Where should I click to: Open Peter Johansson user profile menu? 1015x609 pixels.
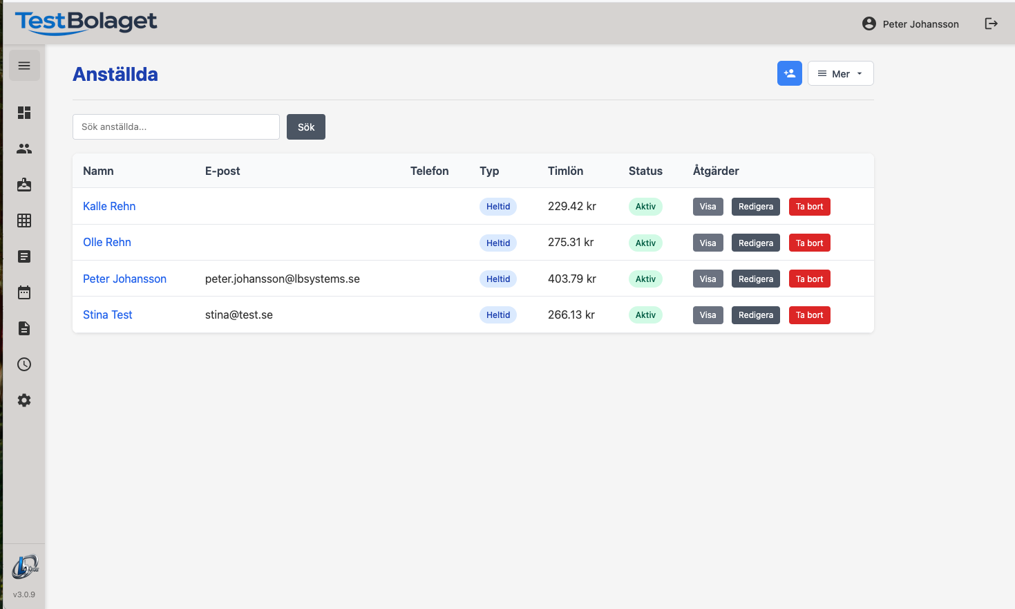point(911,24)
